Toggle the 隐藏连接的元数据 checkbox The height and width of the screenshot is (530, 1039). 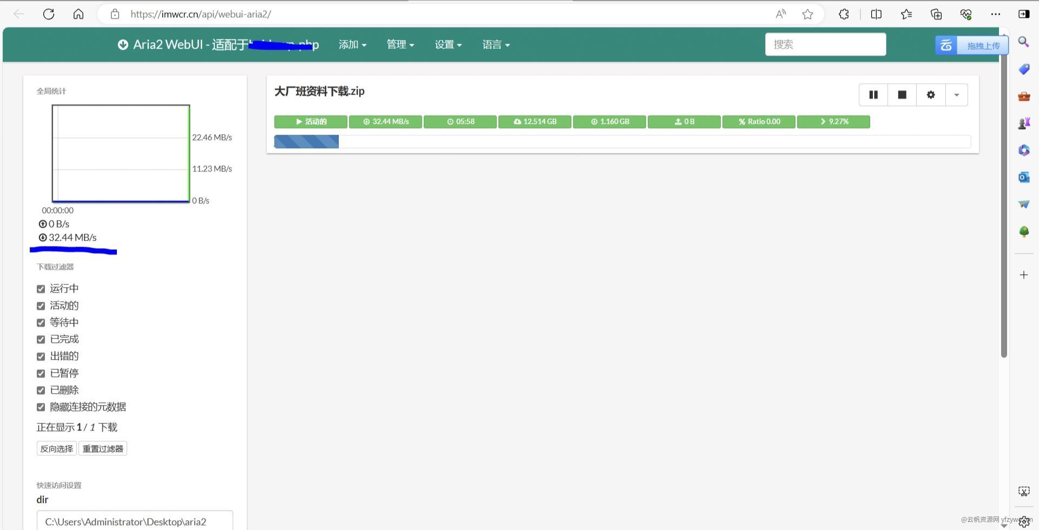coord(41,407)
